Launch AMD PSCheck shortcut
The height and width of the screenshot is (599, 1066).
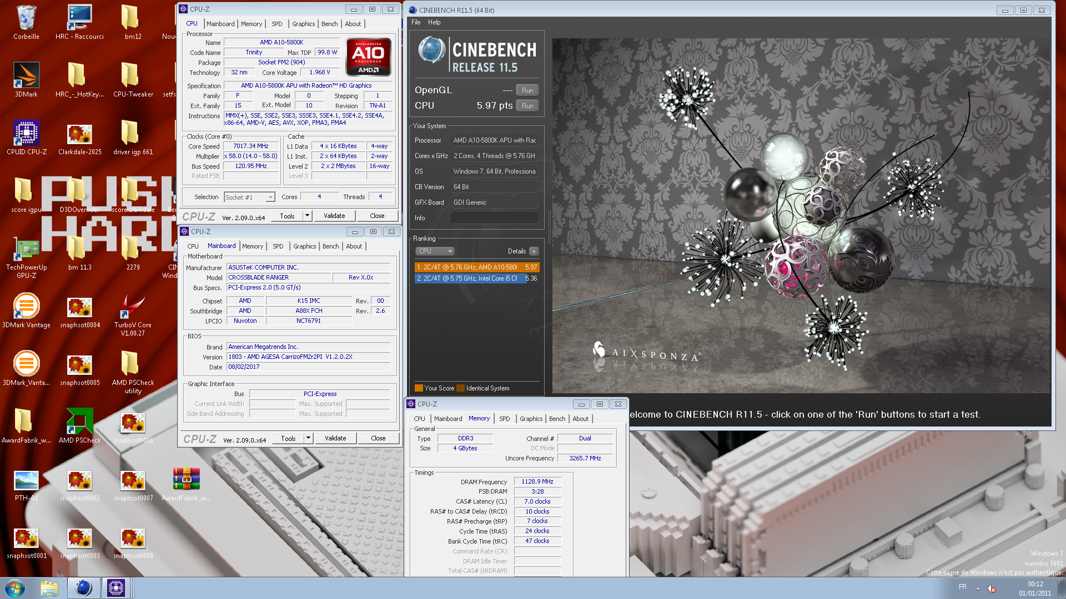click(x=79, y=426)
